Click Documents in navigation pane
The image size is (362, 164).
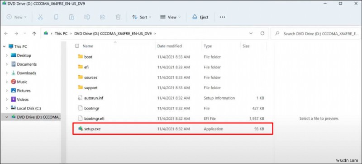tap(27, 64)
